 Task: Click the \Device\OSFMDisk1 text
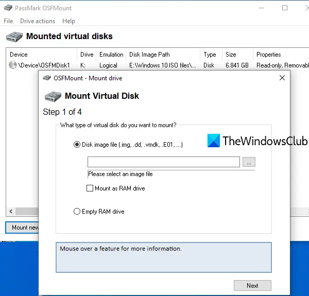(x=44, y=65)
